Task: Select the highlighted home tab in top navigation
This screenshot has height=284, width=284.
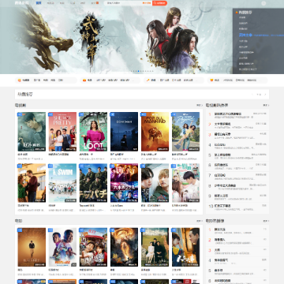Action: [39, 3]
